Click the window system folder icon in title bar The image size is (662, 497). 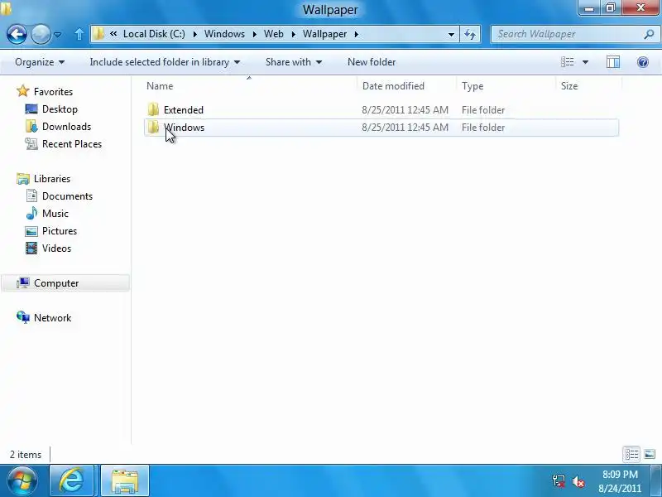pos(6,9)
